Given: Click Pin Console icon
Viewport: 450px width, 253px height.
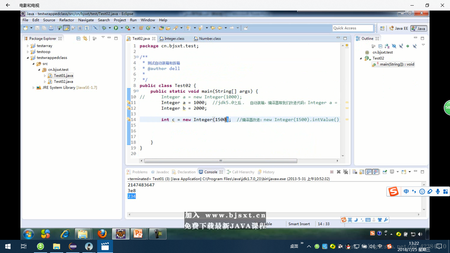Looking at the screenshot, I should tap(385, 172).
